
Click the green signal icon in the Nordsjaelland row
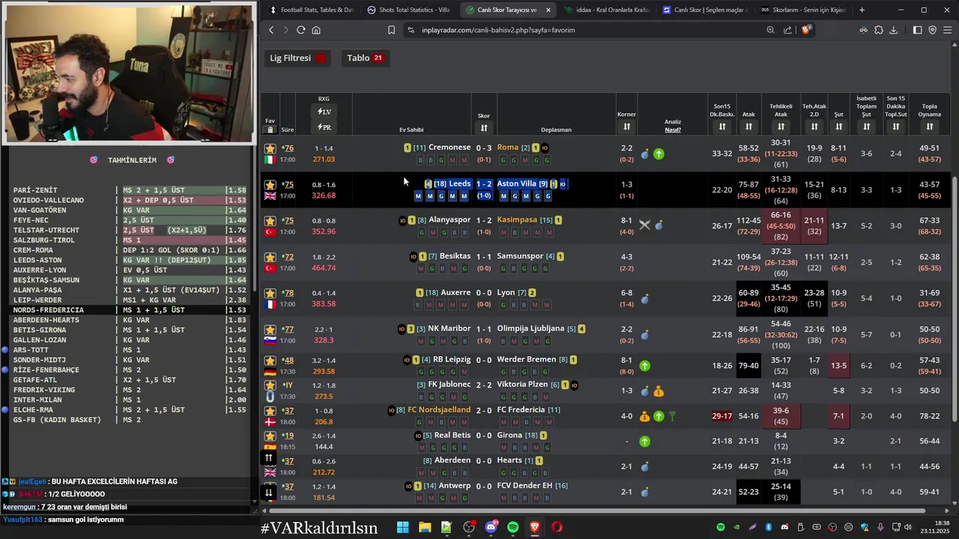[672, 416]
